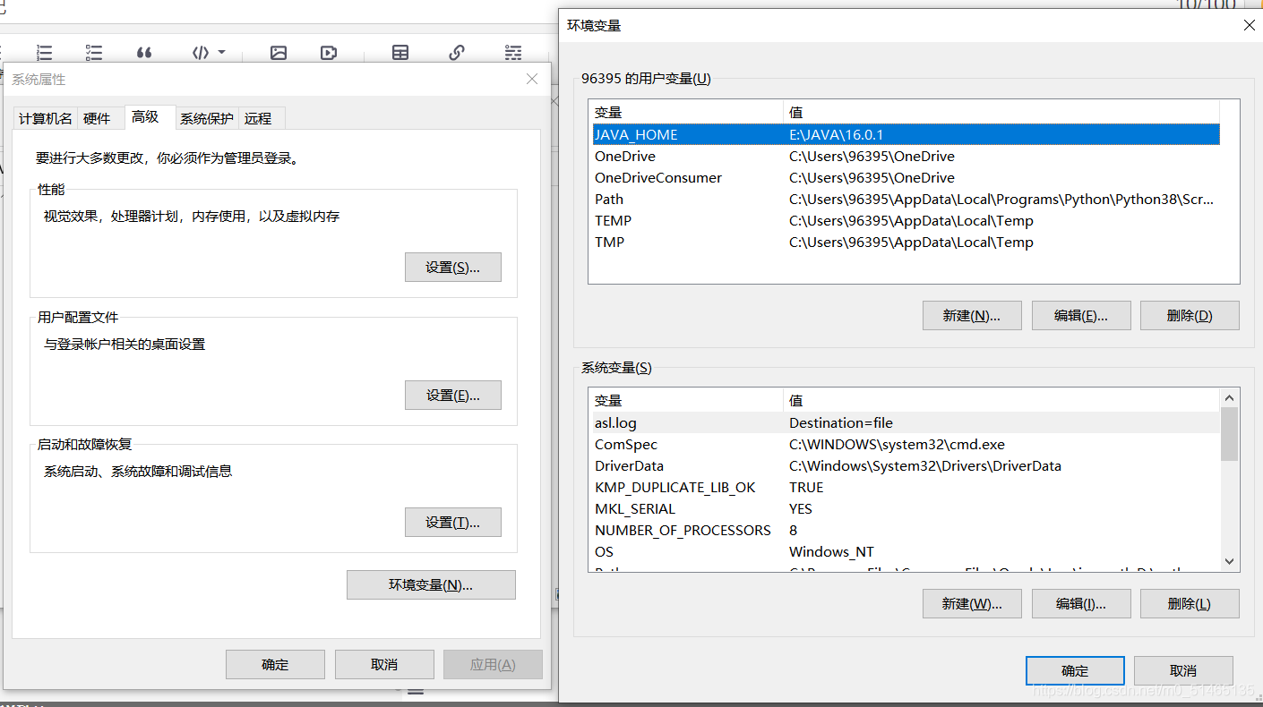
Task: Select the asl.log system variable row
Action: click(x=906, y=423)
